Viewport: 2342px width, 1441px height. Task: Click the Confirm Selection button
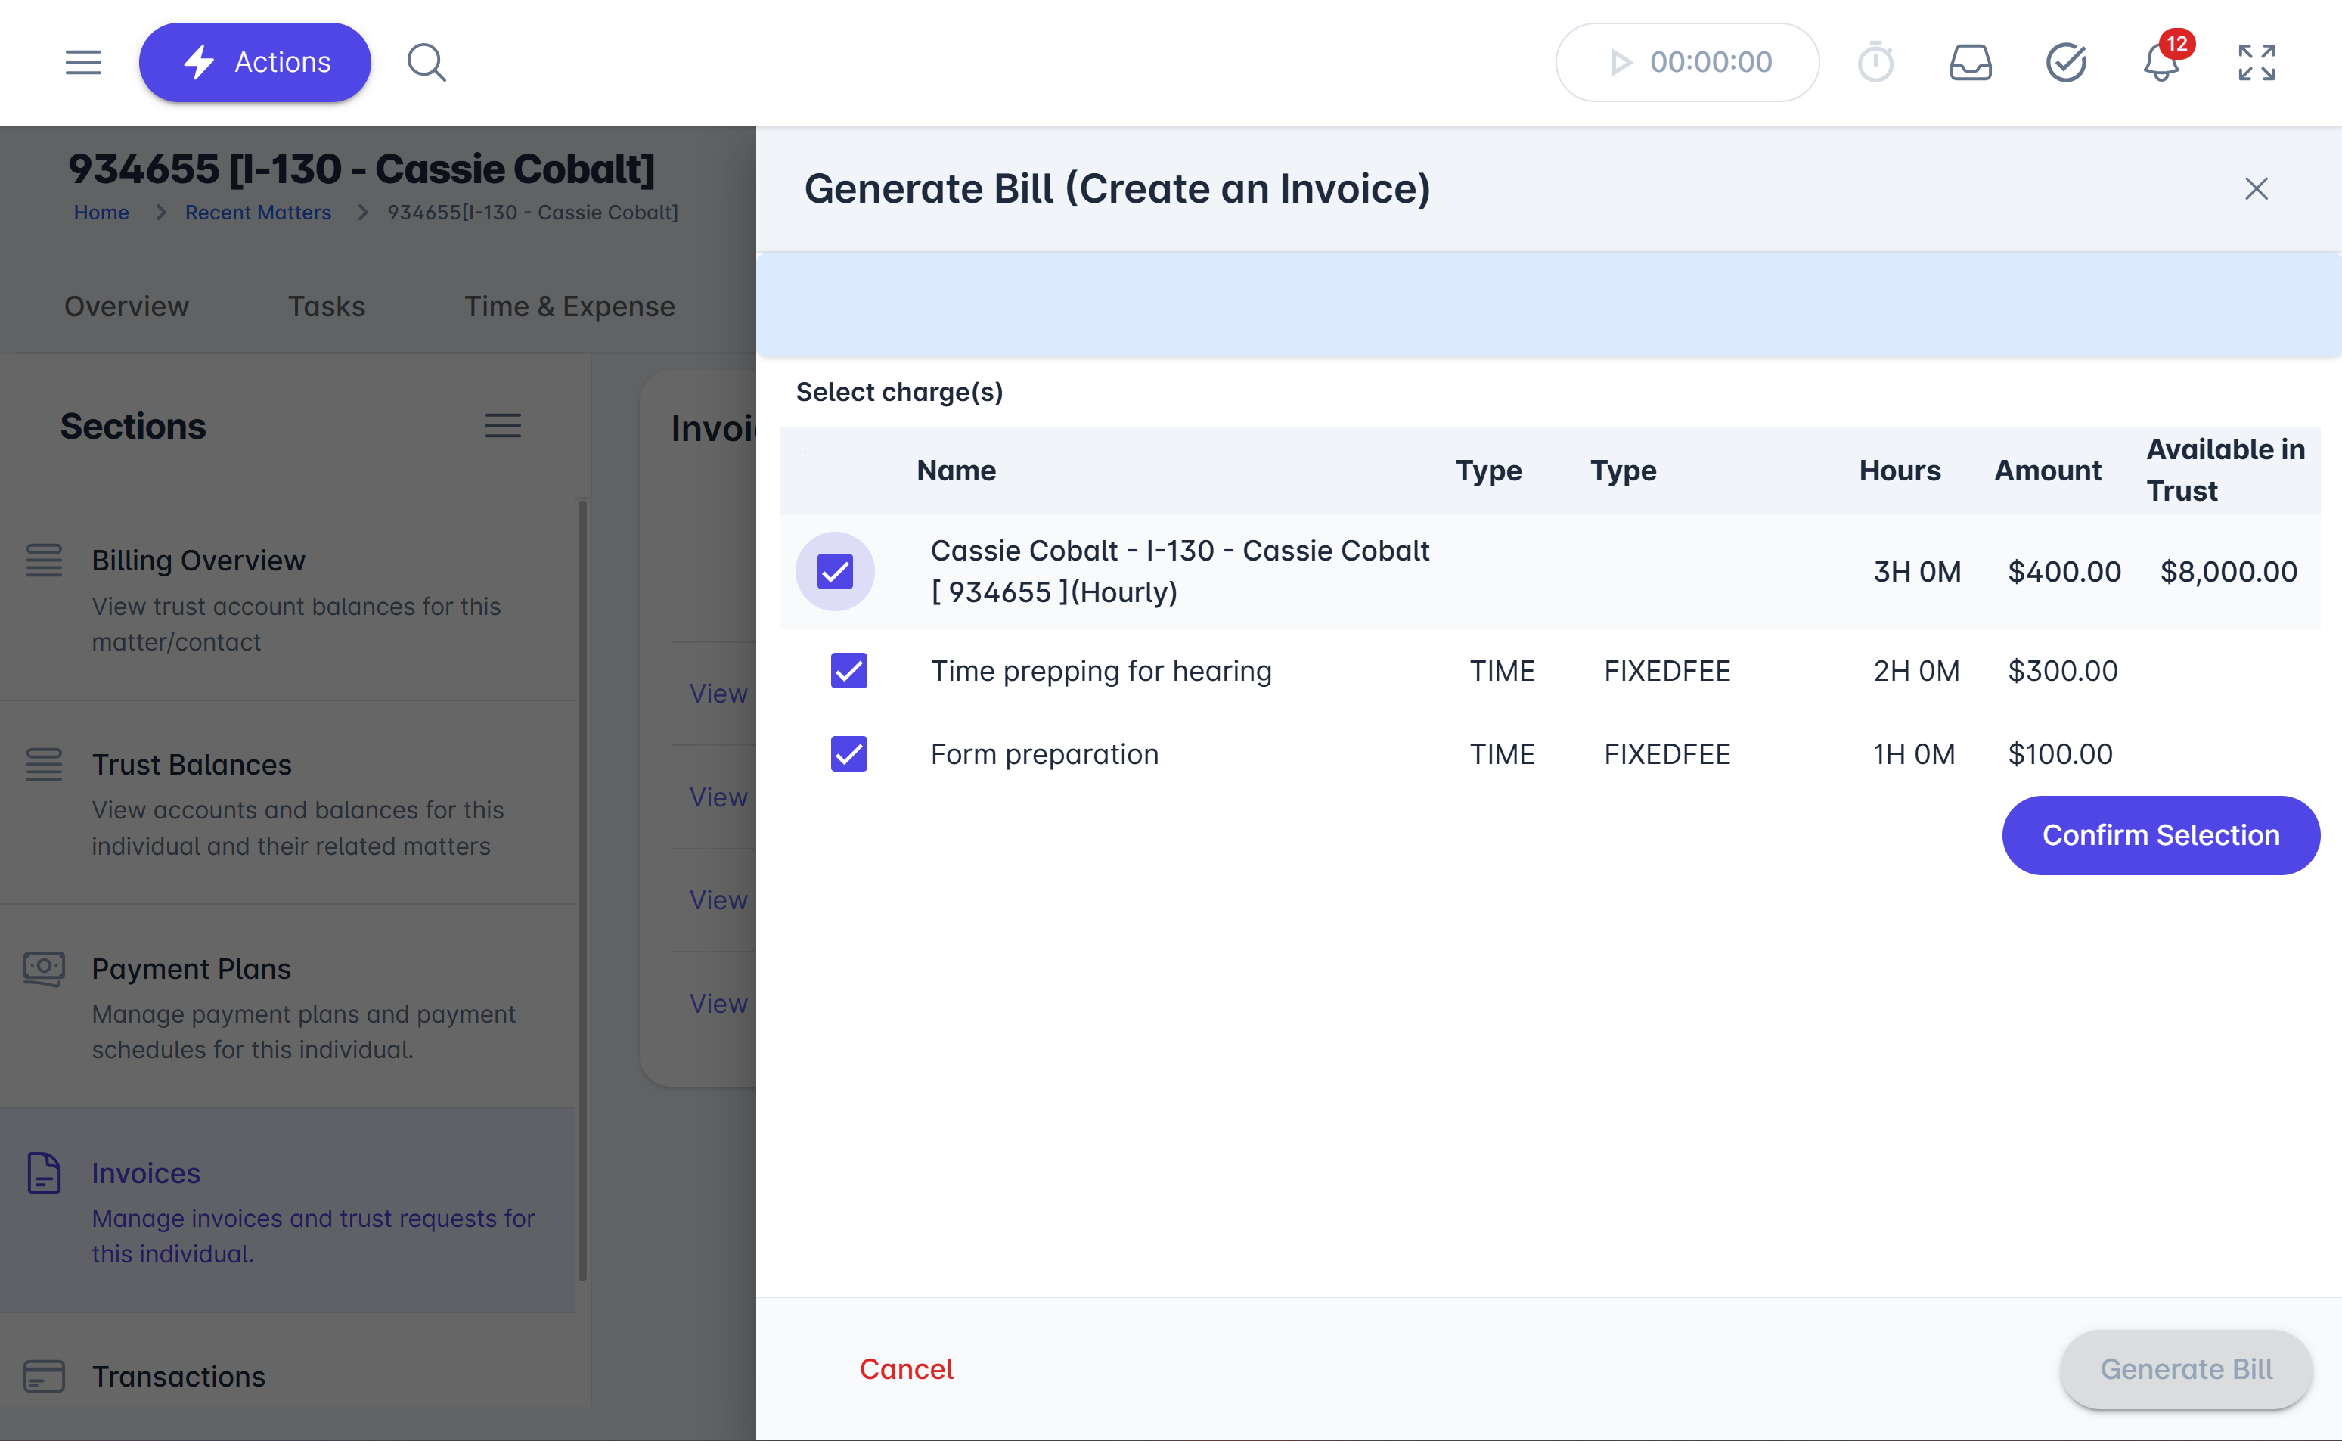2161,835
